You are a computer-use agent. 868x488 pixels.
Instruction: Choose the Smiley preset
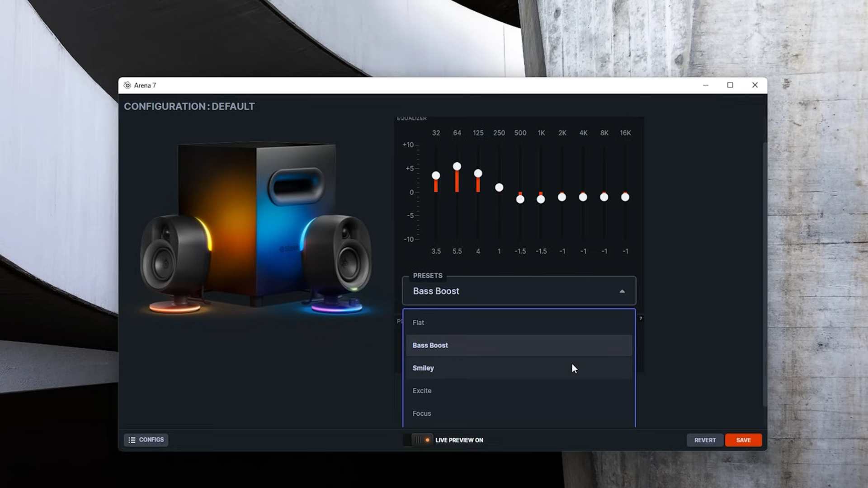tap(519, 368)
